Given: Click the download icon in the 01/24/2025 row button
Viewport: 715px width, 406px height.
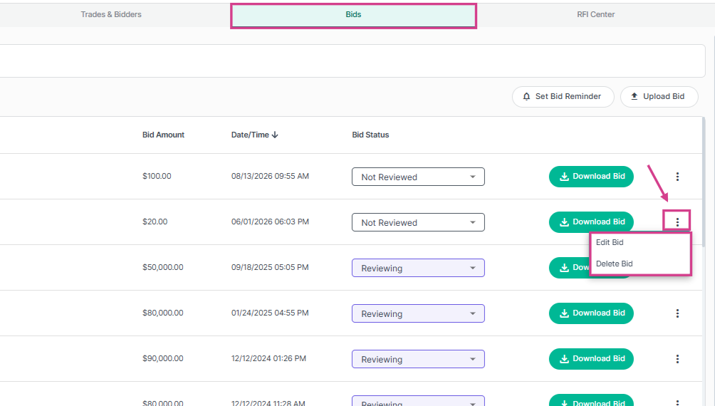Looking at the screenshot, I should coord(564,313).
